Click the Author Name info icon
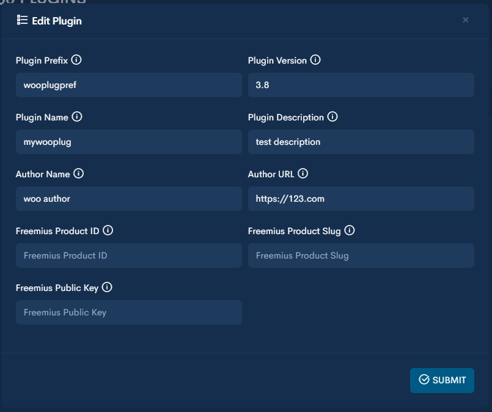Image resolution: width=492 pixels, height=412 pixels. (x=78, y=174)
